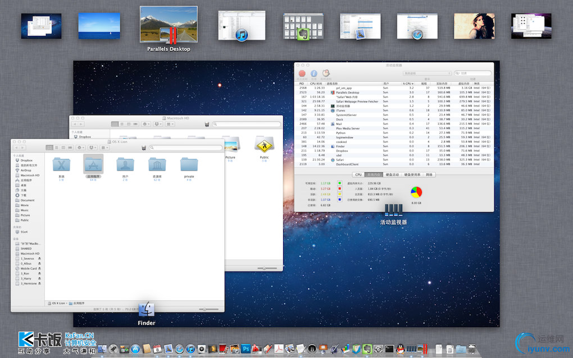Open Music in the Finder sidebar
This screenshot has width=573, height=358.
25,210
